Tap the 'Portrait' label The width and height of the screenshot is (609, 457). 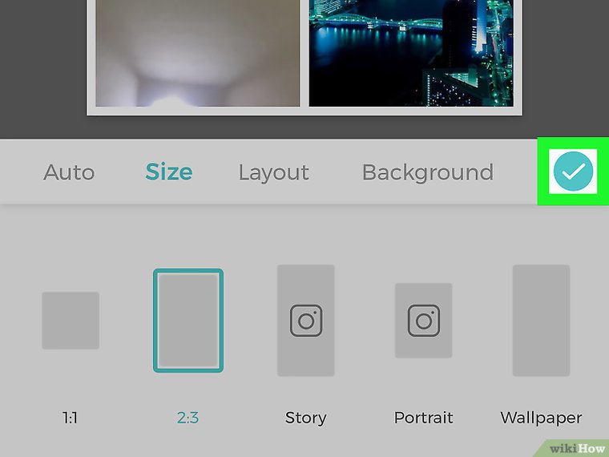[x=423, y=418]
